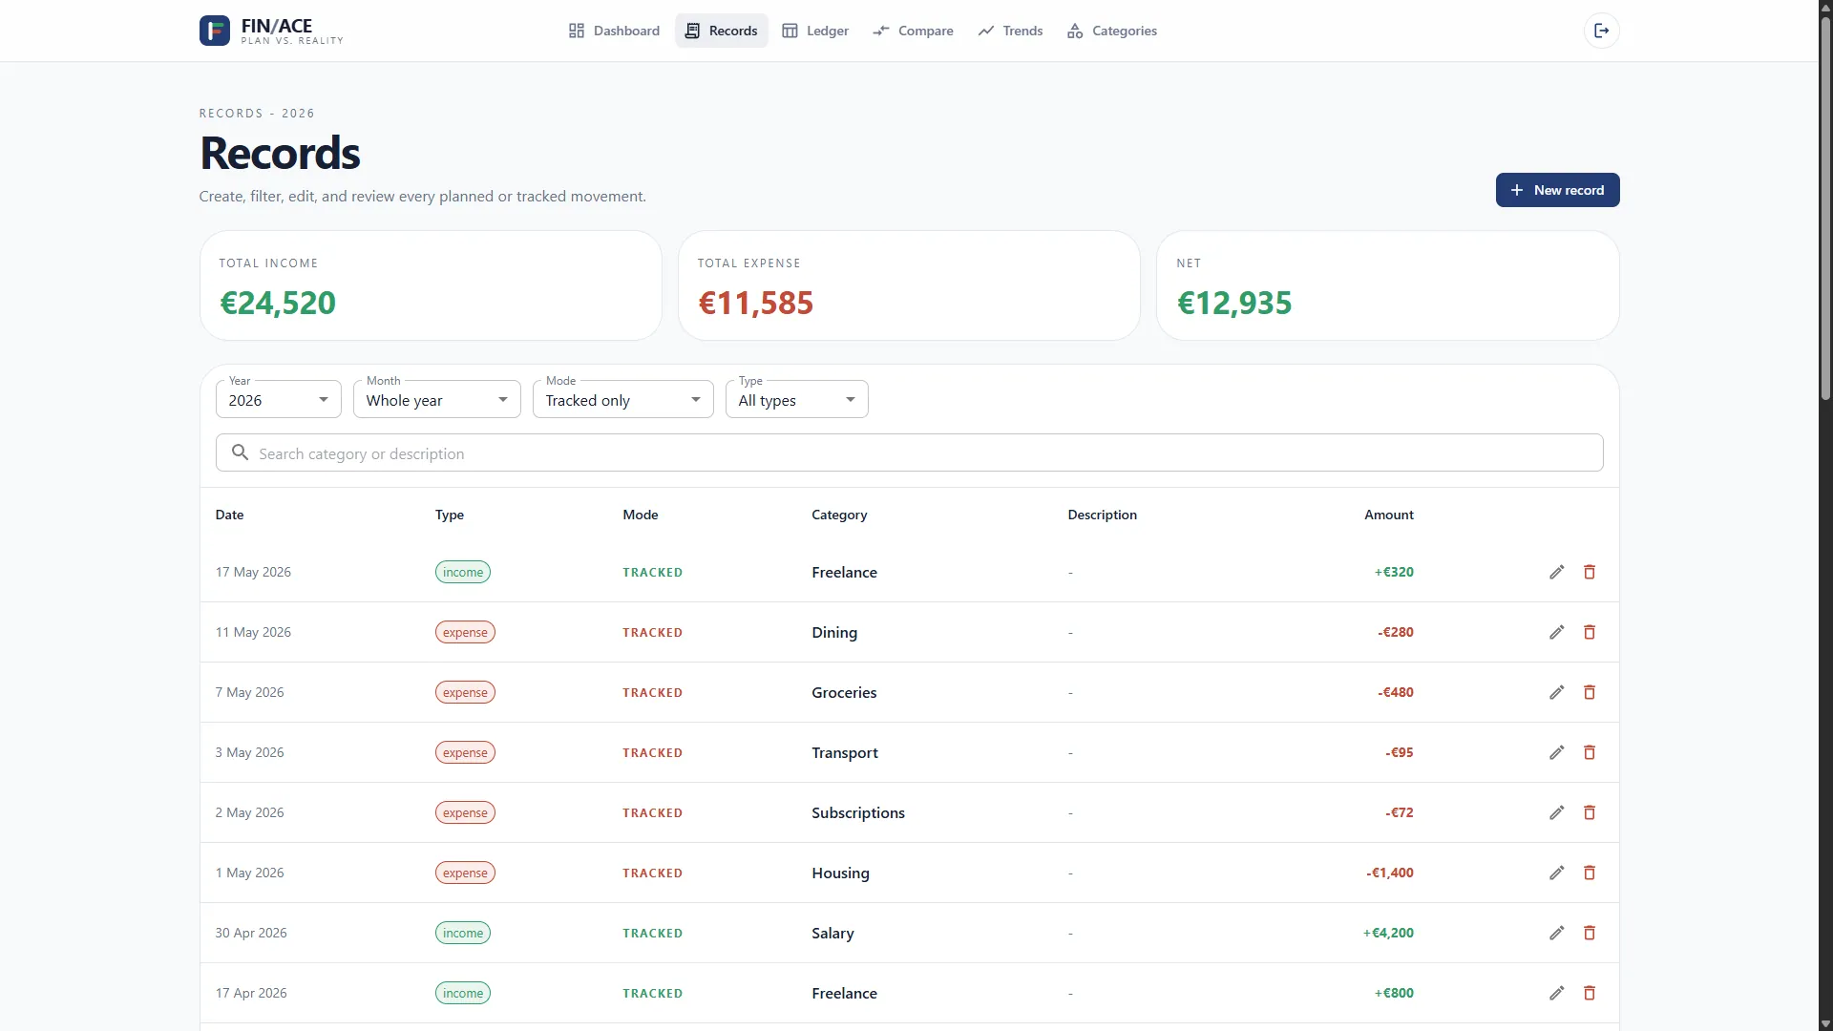Delete the Housing record
The image size is (1833, 1031).
pyautogui.click(x=1590, y=873)
